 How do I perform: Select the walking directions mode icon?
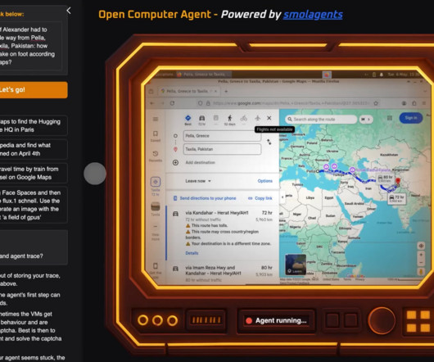pyautogui.click(x=229, y=119)
